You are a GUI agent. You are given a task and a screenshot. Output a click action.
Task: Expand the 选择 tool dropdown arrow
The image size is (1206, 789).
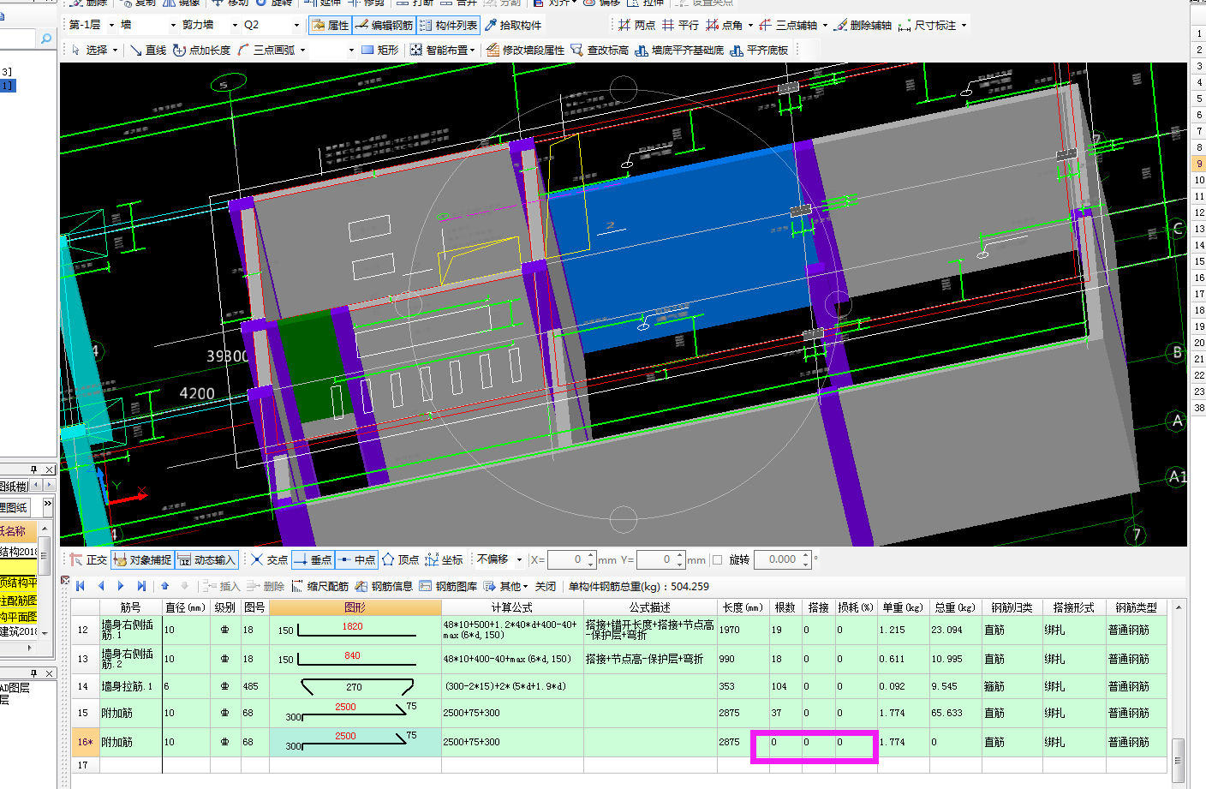[116, 51]
